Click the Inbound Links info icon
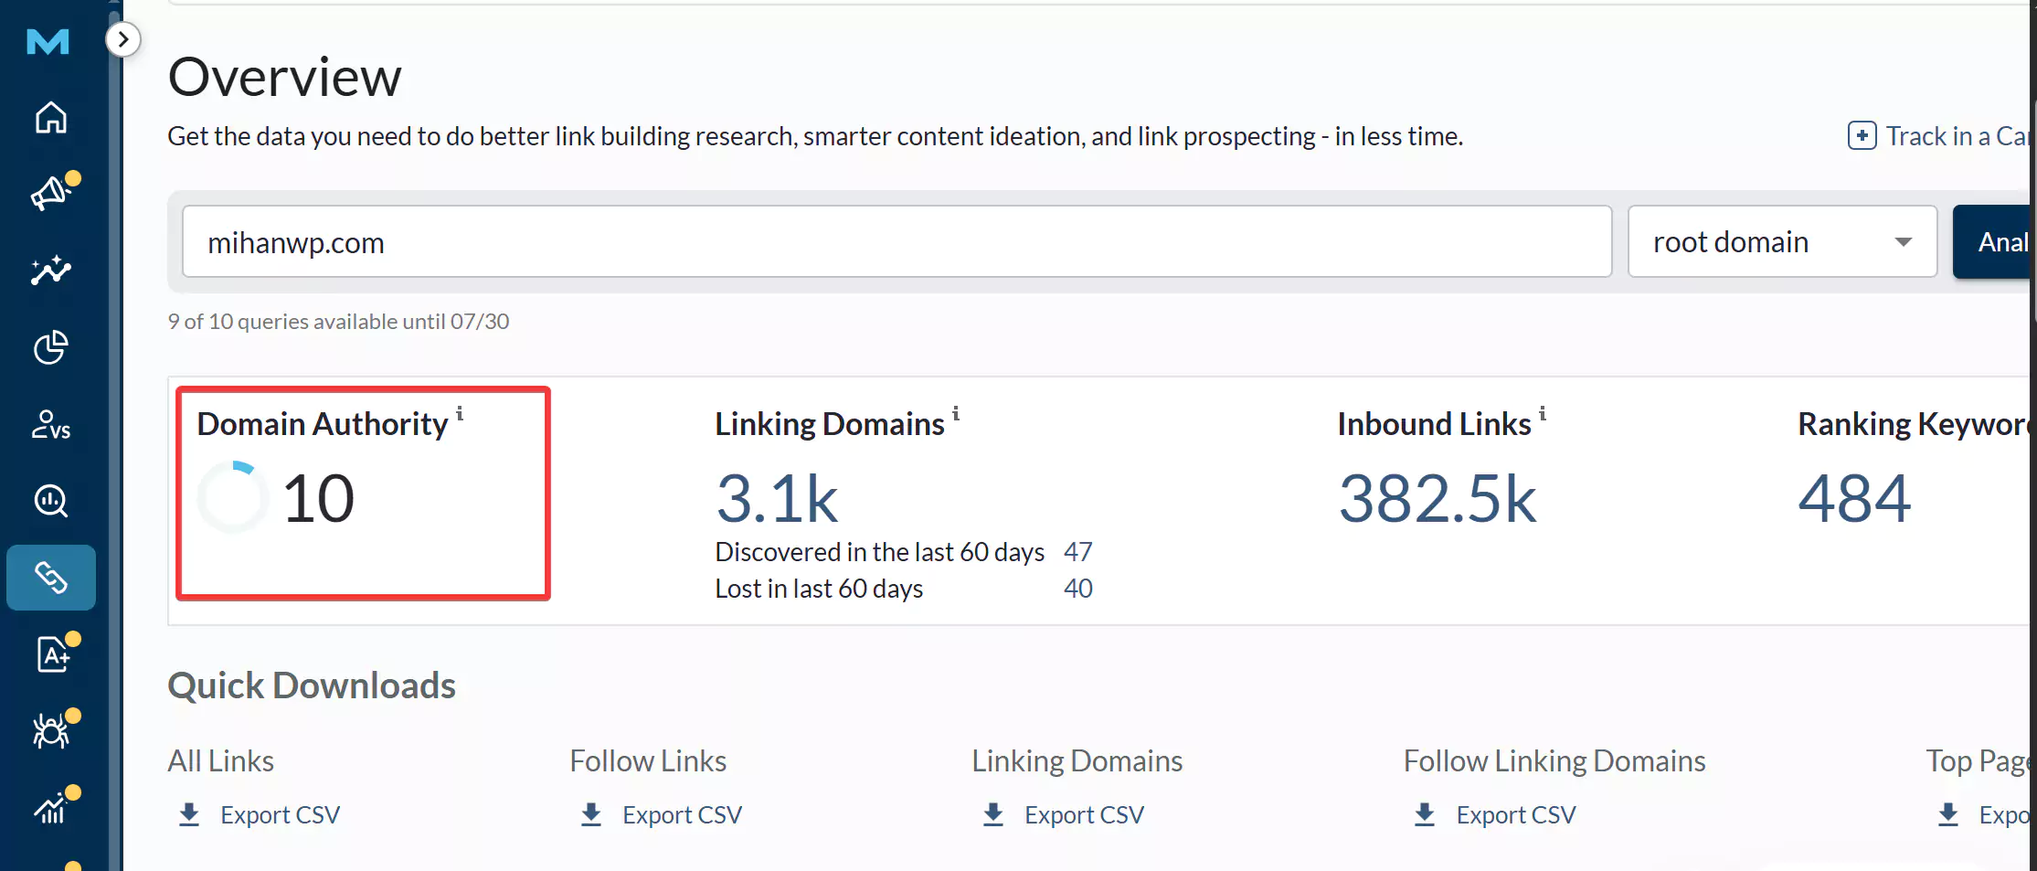This screenshot has width=2037, height=871. [x=1543, y=413]
